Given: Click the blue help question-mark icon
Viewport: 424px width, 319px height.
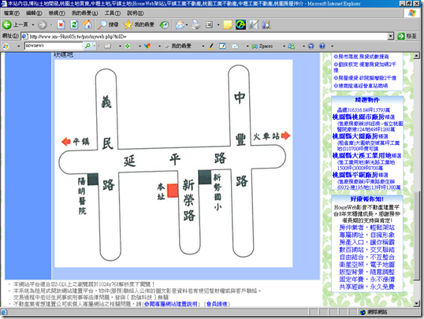Looking at the screenshot, I should click(x=322, y=46).
